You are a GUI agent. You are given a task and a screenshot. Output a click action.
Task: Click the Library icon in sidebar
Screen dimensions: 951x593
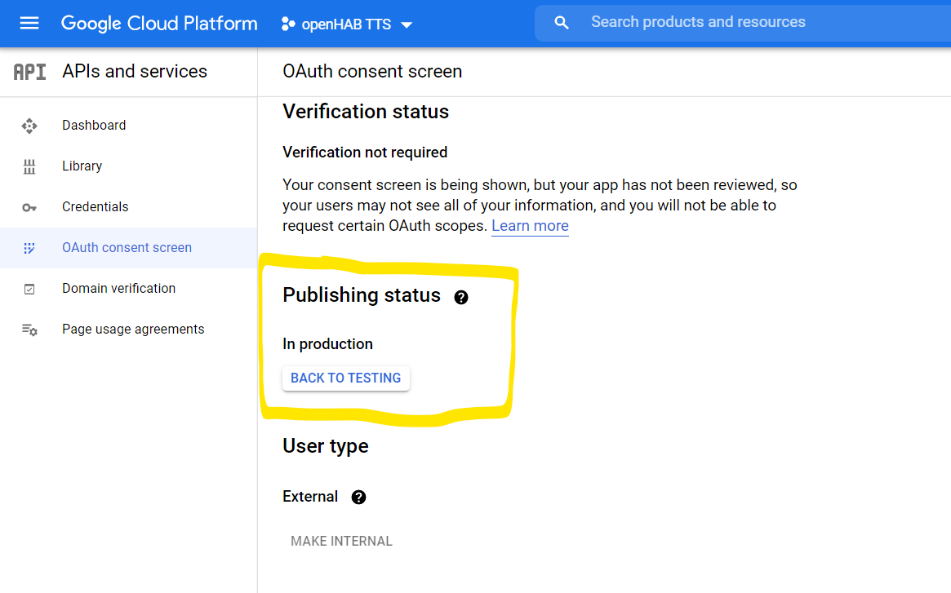[x=29, y=166]
